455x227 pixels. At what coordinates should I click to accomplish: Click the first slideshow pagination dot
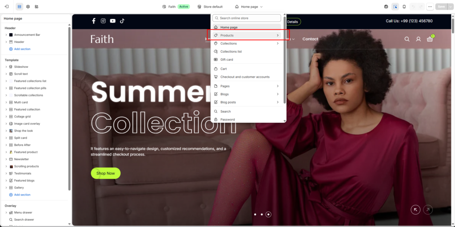255,215
